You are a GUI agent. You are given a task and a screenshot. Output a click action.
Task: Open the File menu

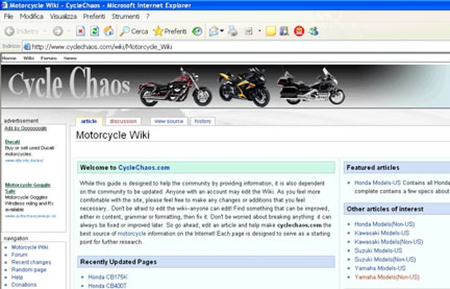[8, 16]
